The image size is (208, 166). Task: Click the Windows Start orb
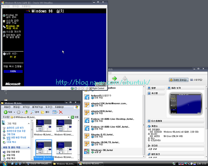(5, 164)
